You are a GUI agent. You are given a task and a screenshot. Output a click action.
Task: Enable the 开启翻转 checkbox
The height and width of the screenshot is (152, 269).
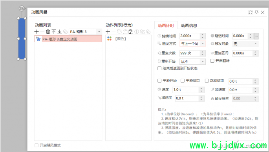point(212,61)
